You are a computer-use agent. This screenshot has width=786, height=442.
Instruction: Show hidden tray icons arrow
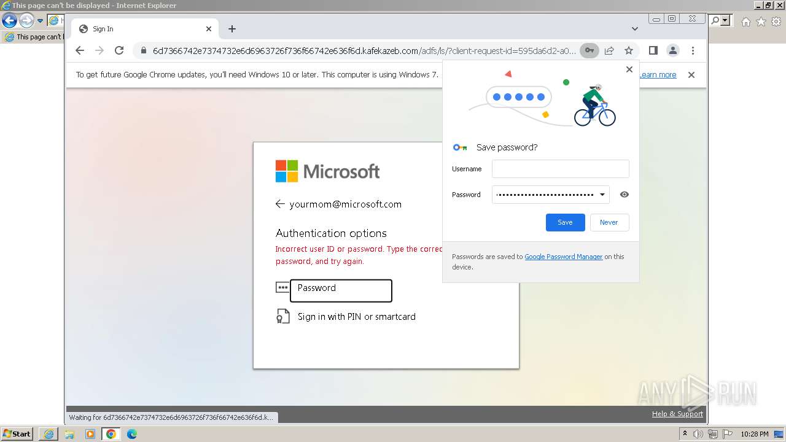point(685,433)
